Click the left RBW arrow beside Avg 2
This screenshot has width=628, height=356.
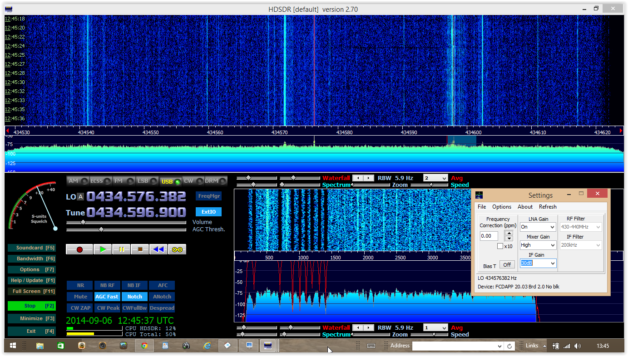pos(358,178)
